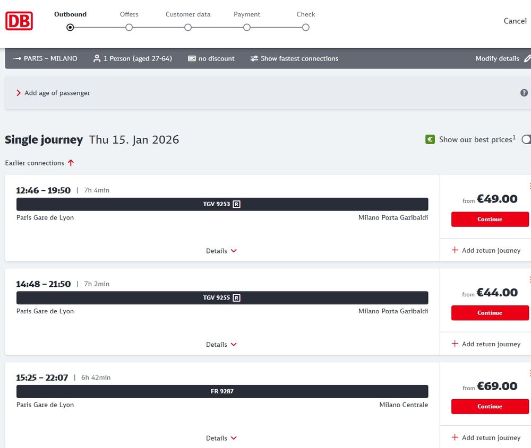Enable the 'Show our best prices' toggle

tap(526, 139)
